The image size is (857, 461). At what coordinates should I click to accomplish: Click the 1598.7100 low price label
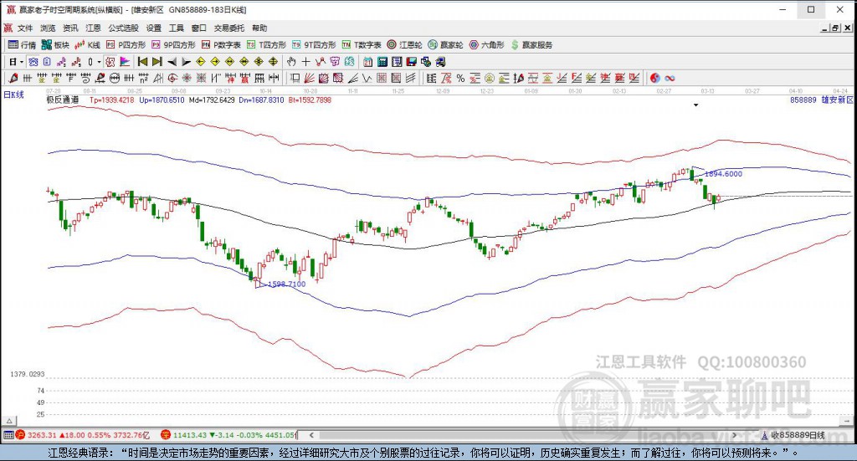pyautogui.click(x=286, y=284)
